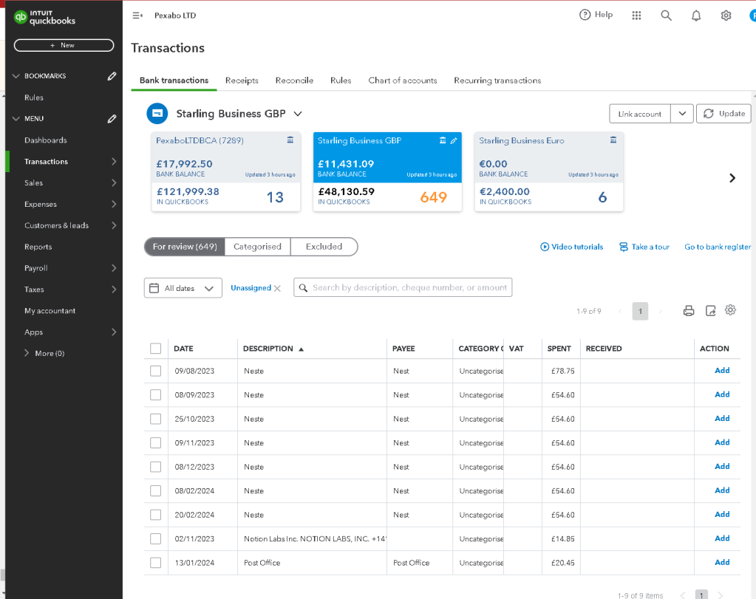Edit bookmarks with the pencil icon

(112, 76)
